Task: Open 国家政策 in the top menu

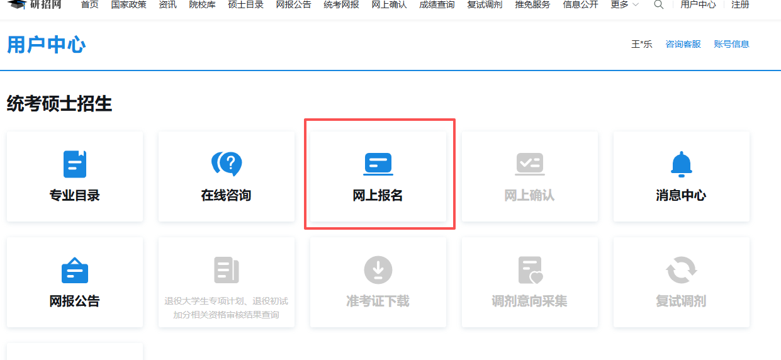Action: (x=129, y=5)
